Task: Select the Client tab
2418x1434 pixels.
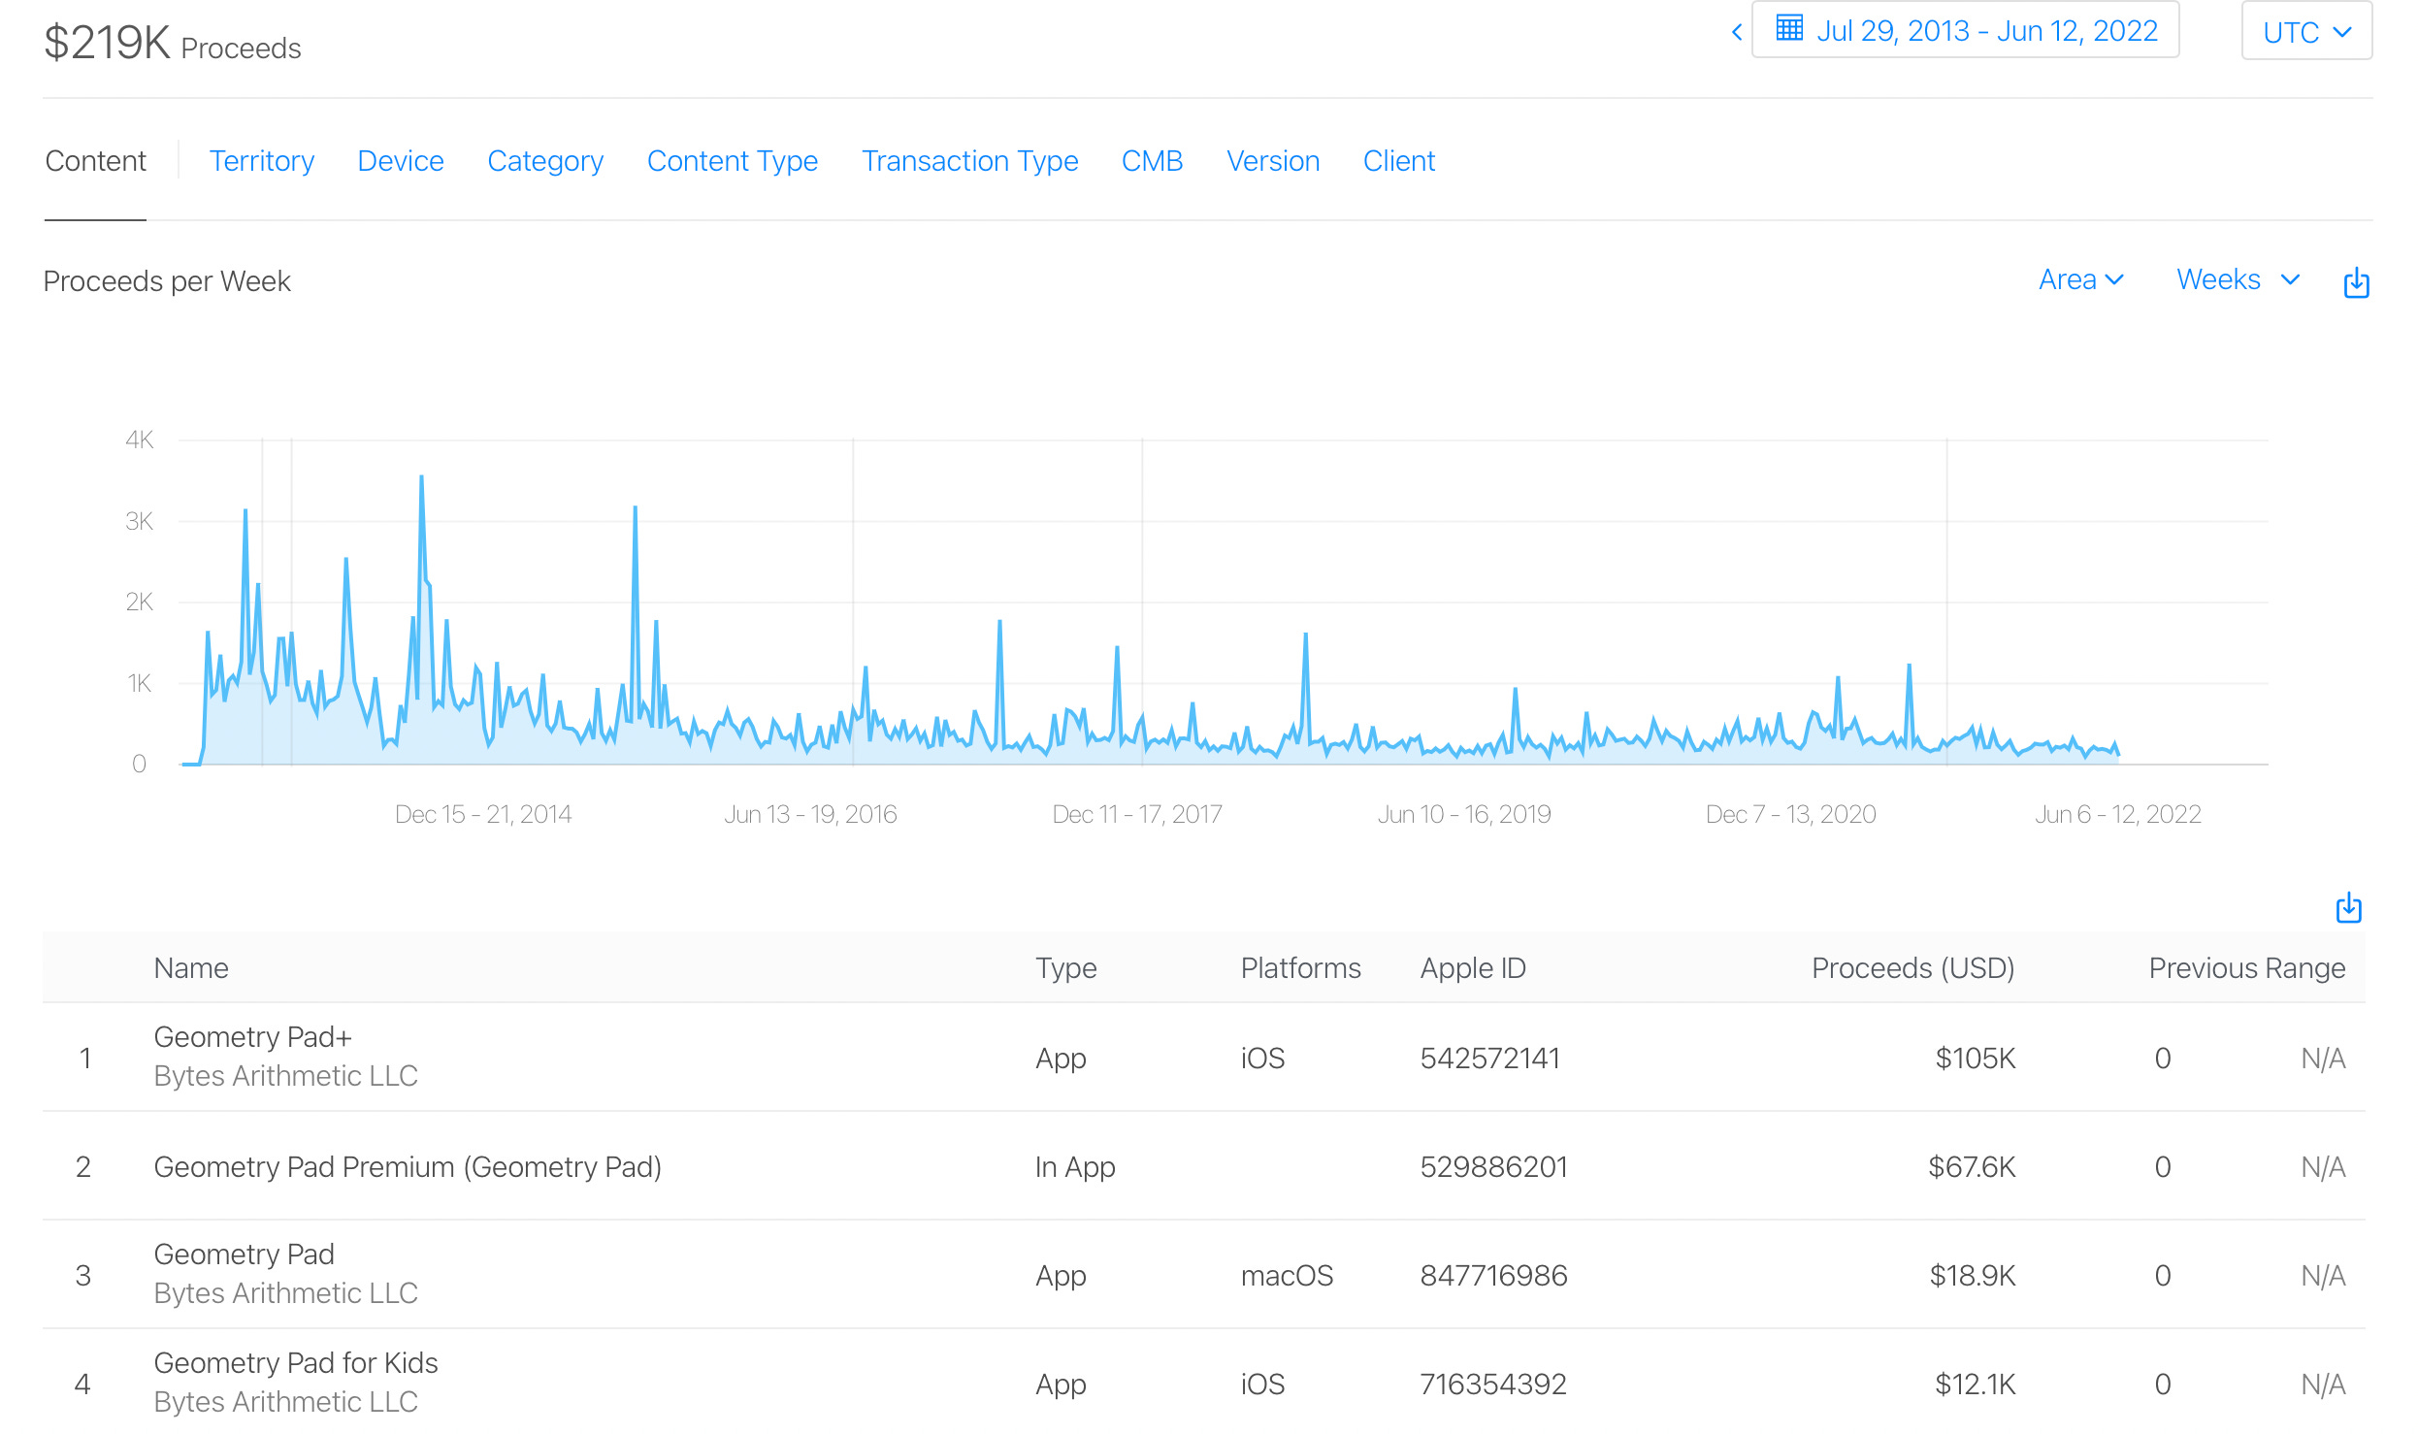Action: tap(1398, 161)
